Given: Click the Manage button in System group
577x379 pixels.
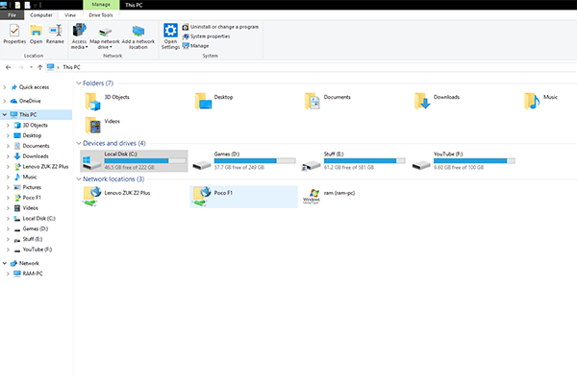Looking at the screenshot, I should tap(195, 46).
